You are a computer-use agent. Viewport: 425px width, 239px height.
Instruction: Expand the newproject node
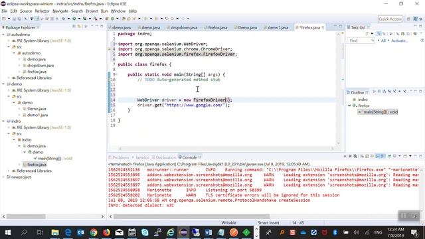click(x=3, y=177)
